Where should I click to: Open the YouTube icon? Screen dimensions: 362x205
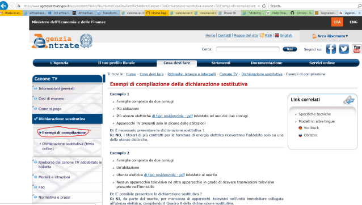[357, 49]
